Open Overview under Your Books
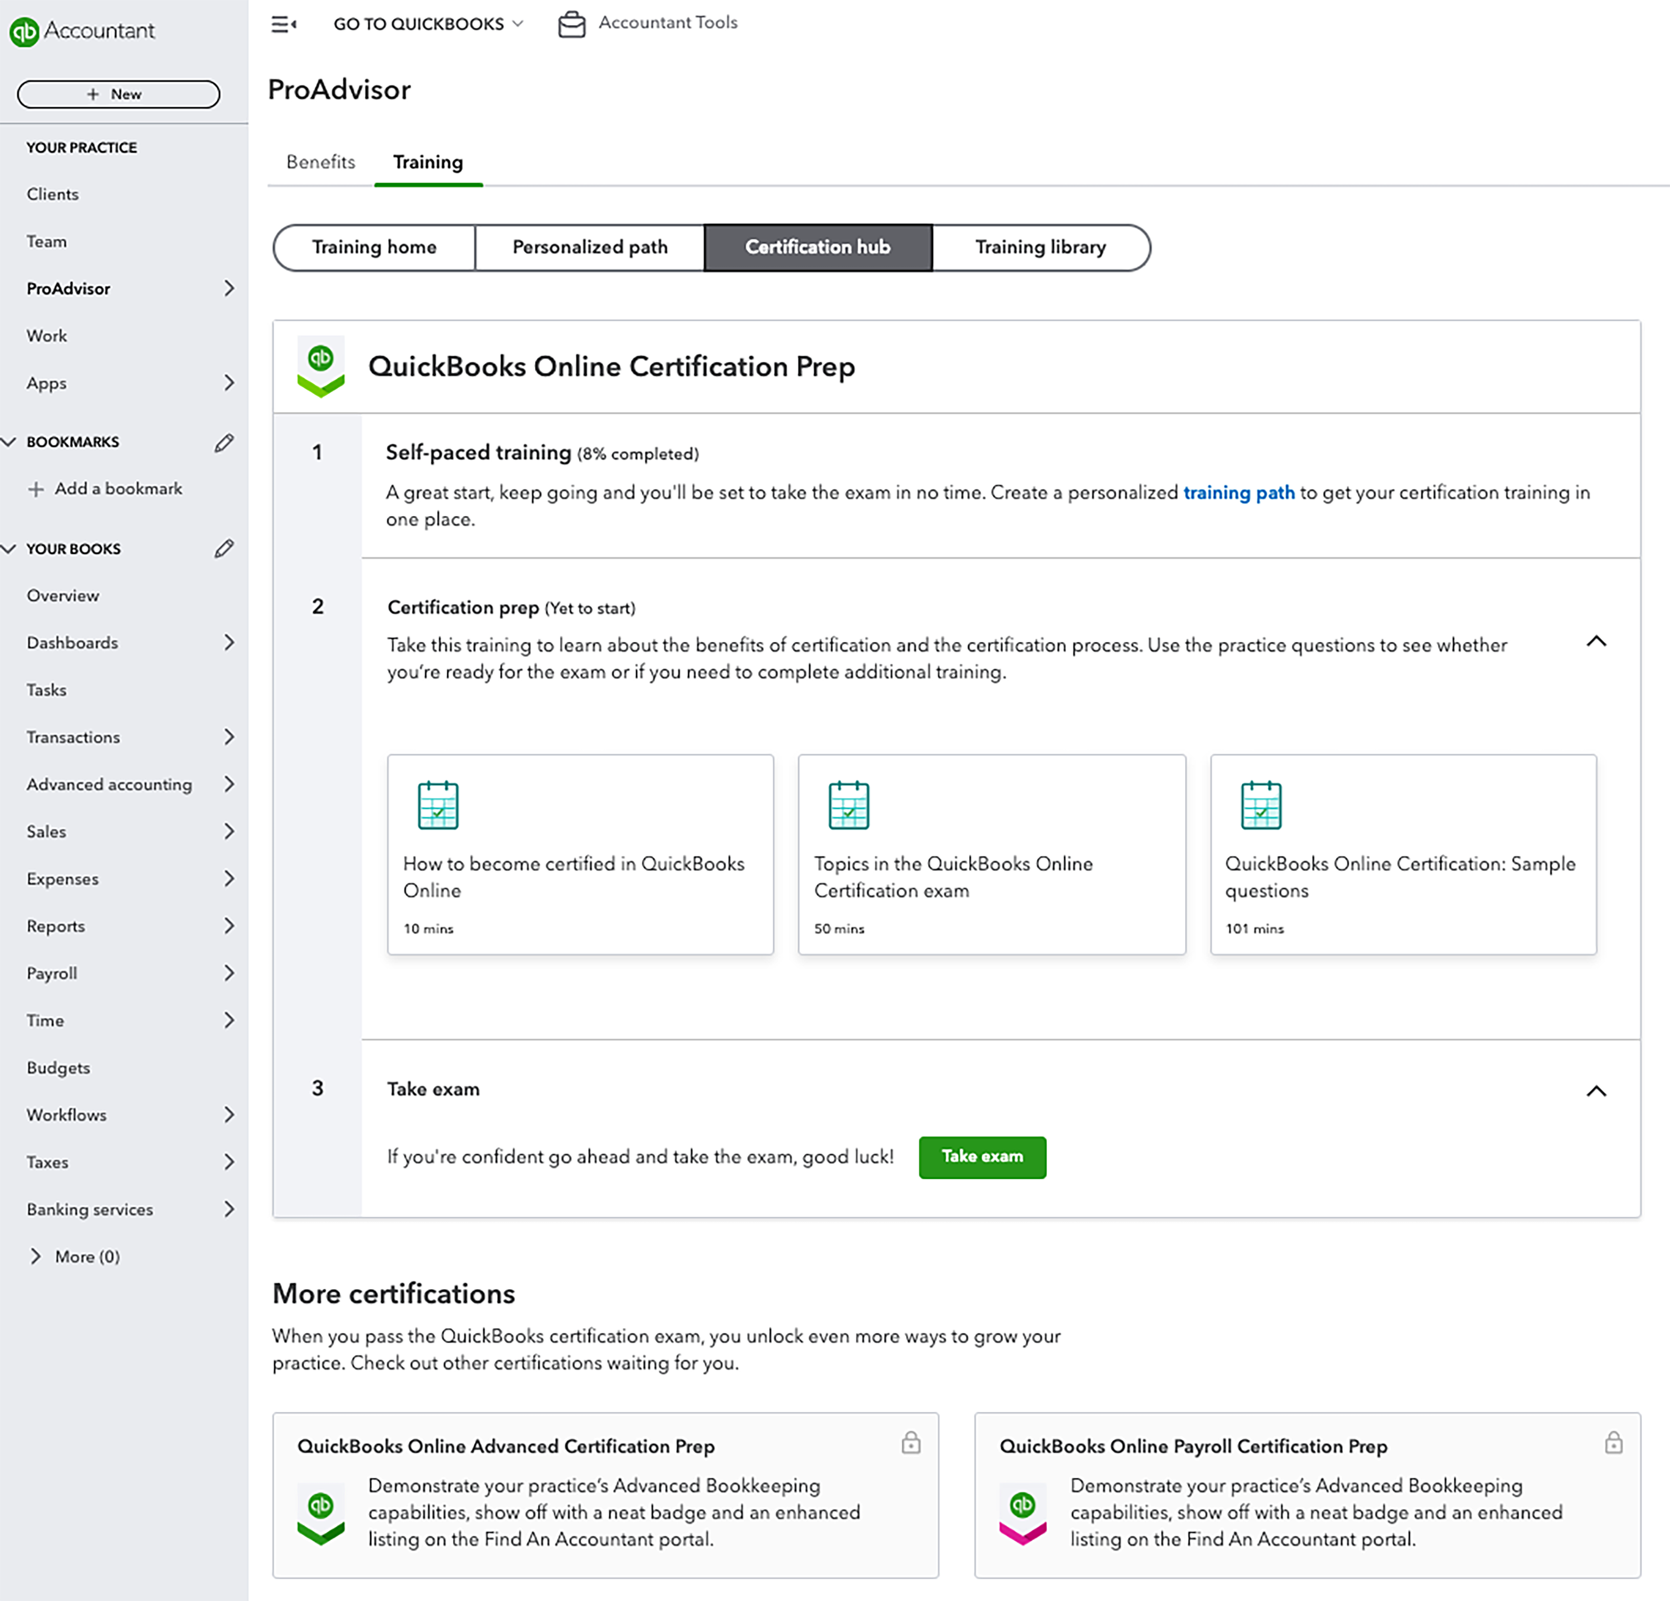 [x=62, y=596]
